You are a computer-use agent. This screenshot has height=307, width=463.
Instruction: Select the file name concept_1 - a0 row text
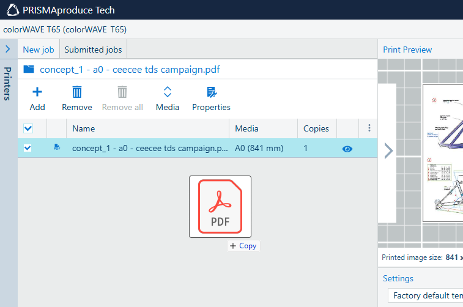[150, 148]
